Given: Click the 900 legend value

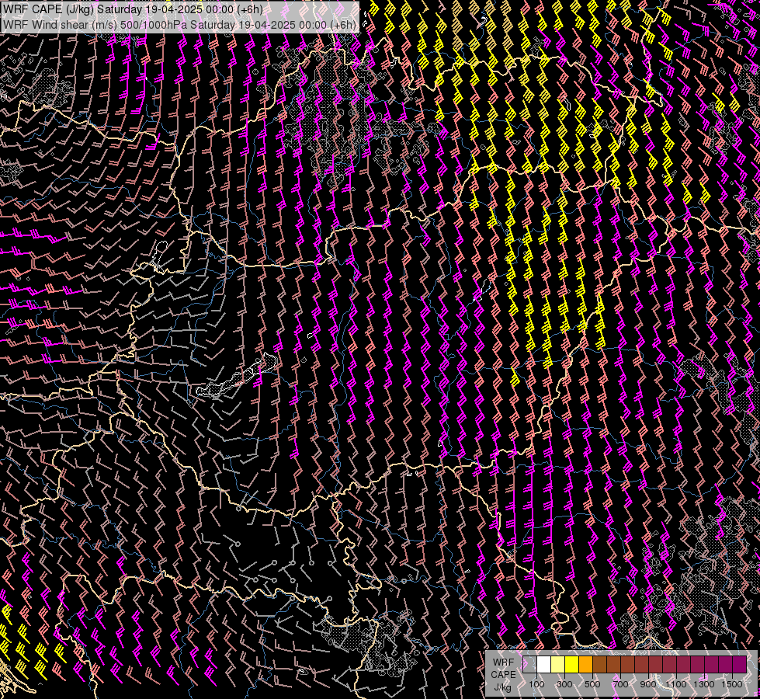Looking at the screenshot, I should pyautogui.click(x=648, y=684).
